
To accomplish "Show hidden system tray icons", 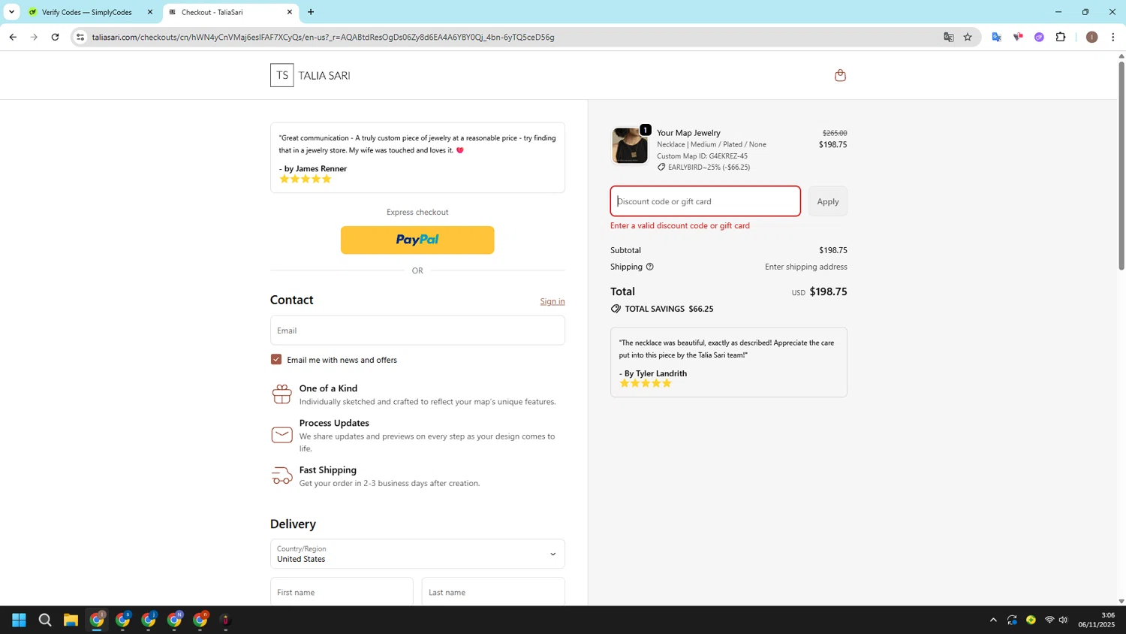I will click(x=993, y=620).
